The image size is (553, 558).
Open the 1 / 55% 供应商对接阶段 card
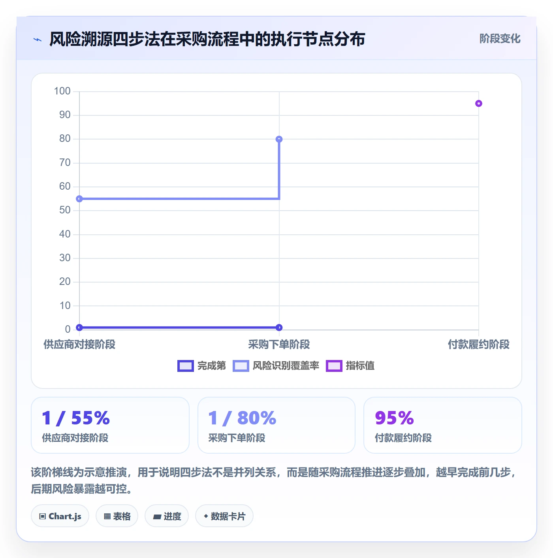click(110, 425)
